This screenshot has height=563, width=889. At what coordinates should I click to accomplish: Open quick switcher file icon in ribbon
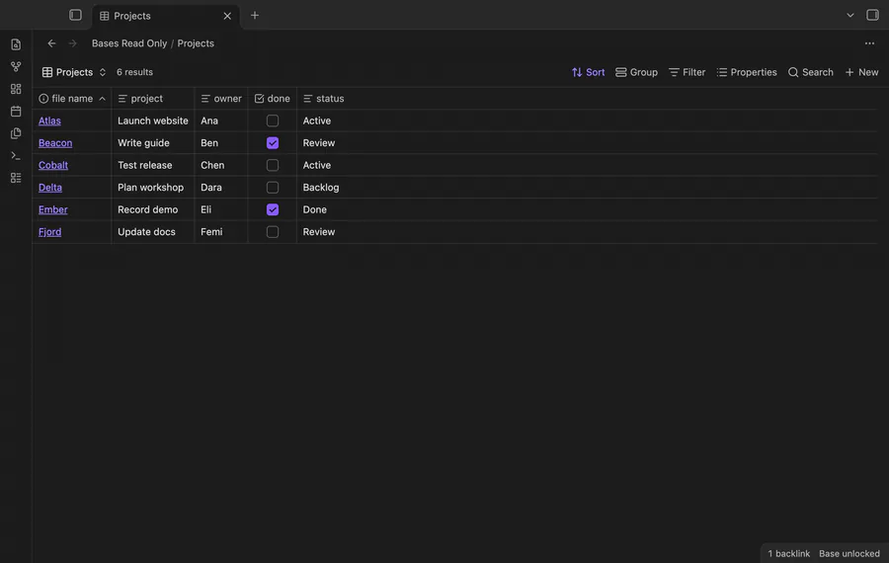16,44
